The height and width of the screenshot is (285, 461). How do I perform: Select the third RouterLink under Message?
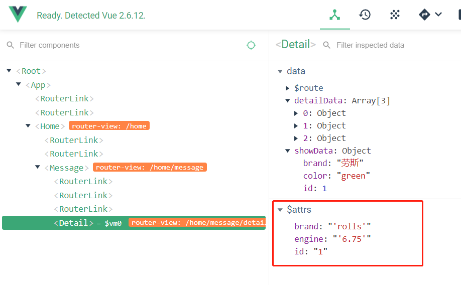point(83,209)
